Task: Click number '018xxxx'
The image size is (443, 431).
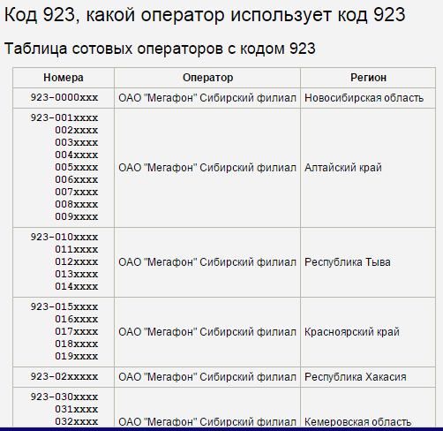Action: tap(77, 344)
